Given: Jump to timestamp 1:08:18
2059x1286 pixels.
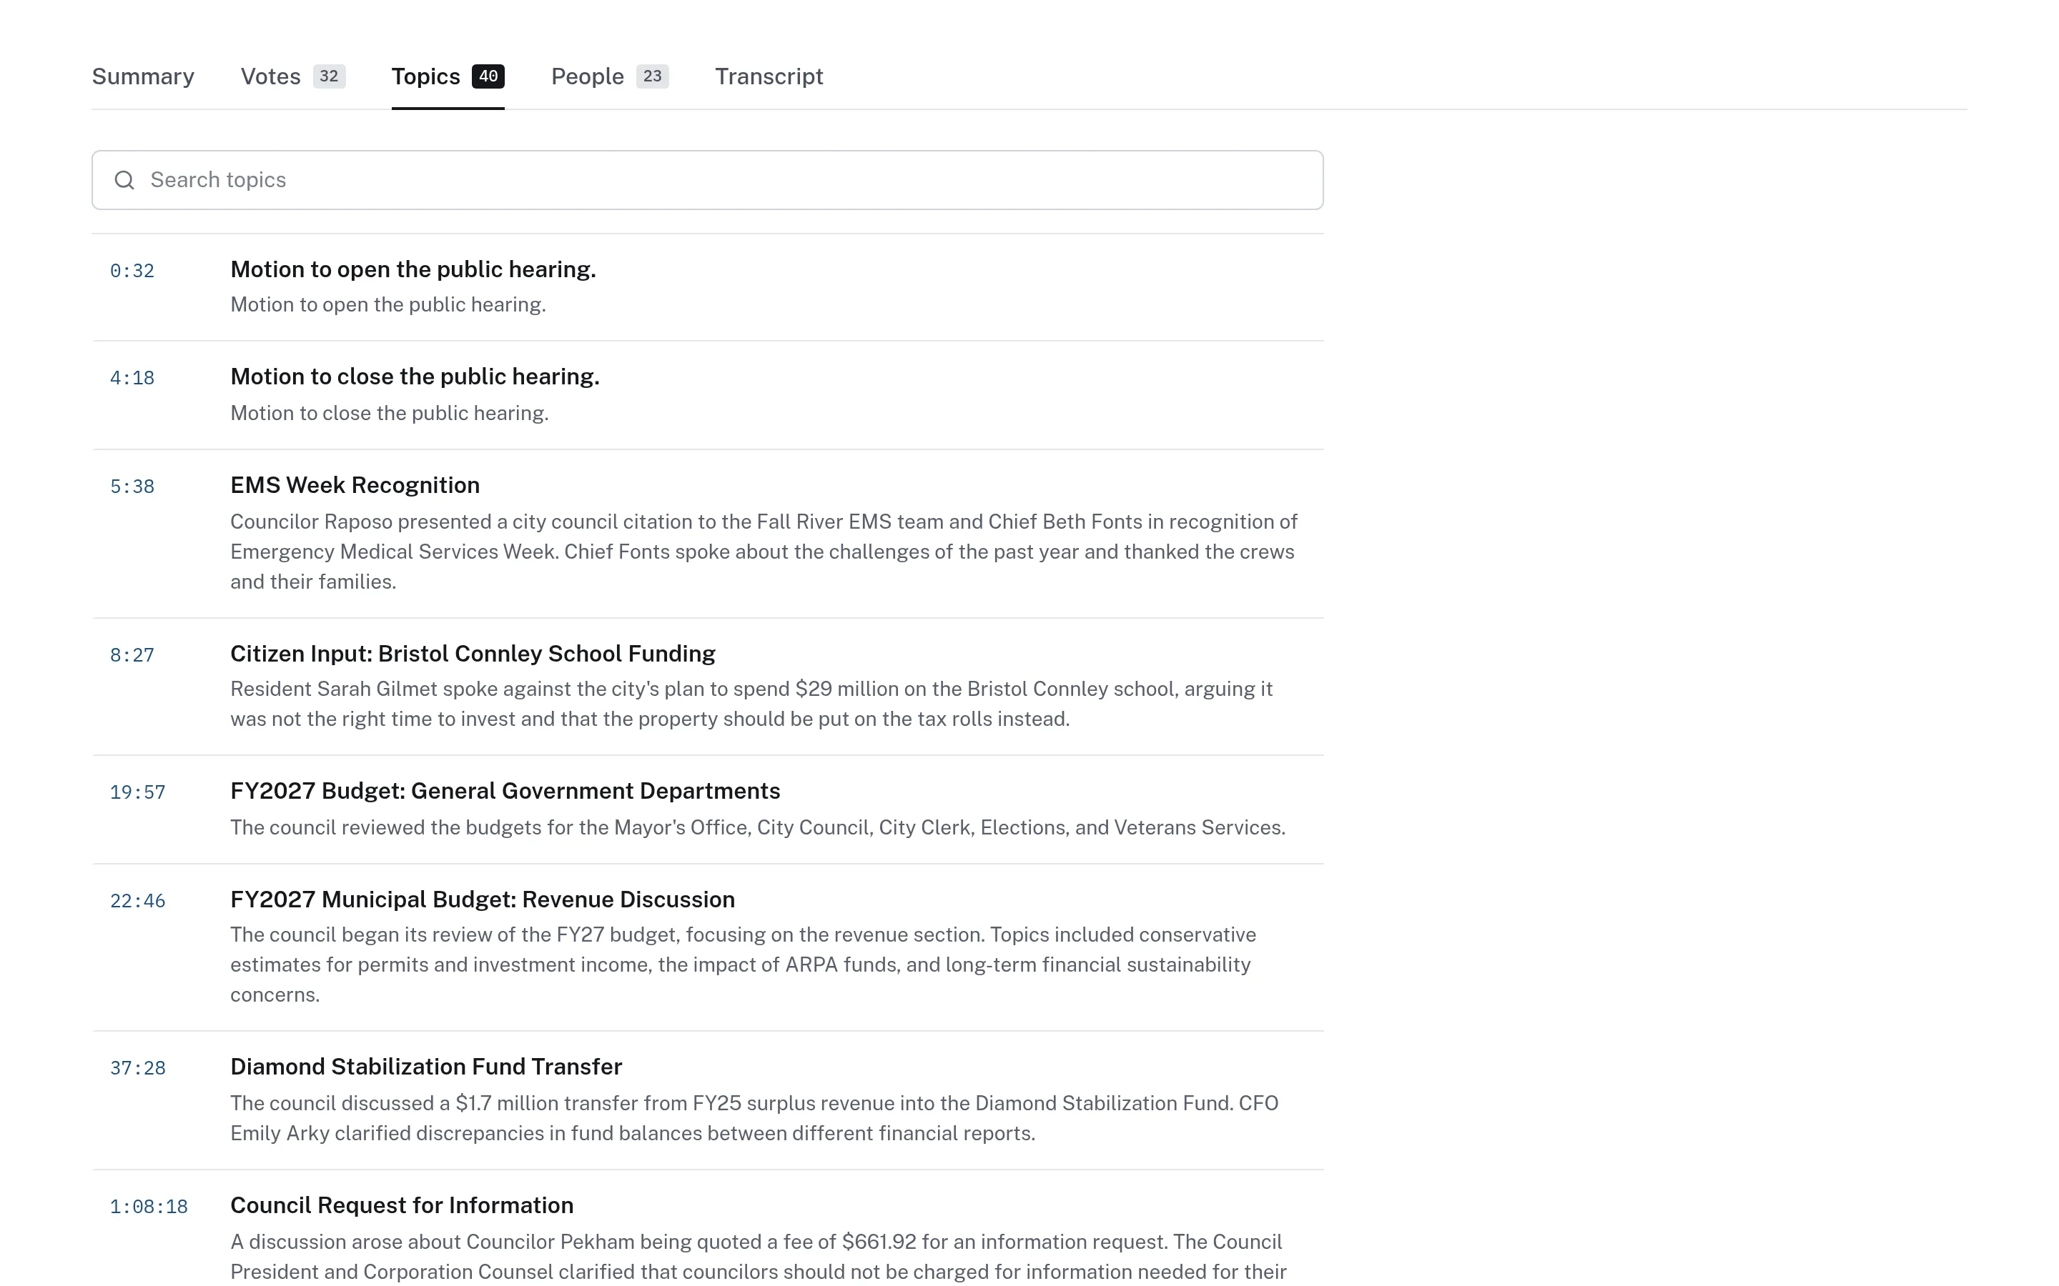Looking at the screenshot, I should 148,1207.
